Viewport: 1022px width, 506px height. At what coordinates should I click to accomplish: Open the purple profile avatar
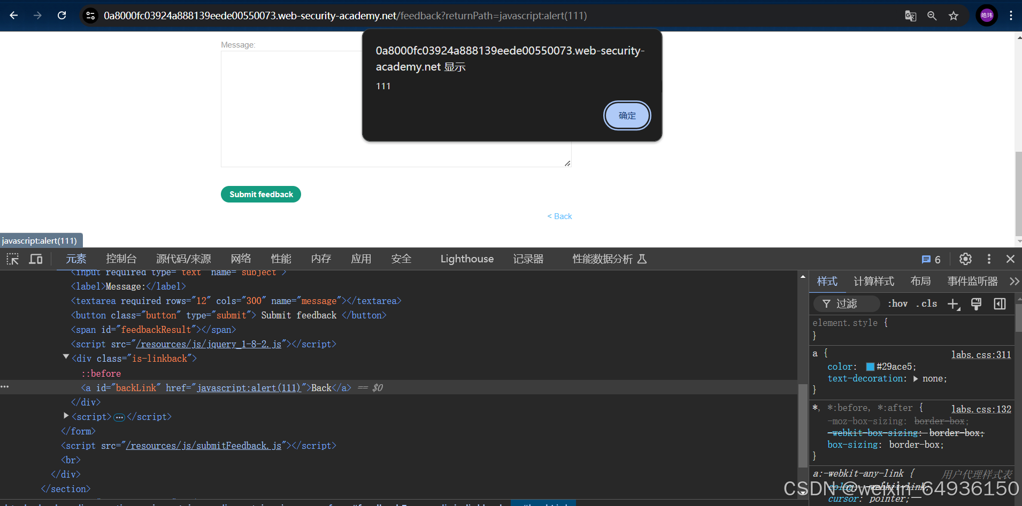987,15
